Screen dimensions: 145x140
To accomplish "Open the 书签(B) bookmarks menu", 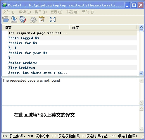I will 72,12.
